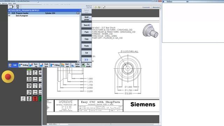Open the Machine menu

tap(5, 3)
